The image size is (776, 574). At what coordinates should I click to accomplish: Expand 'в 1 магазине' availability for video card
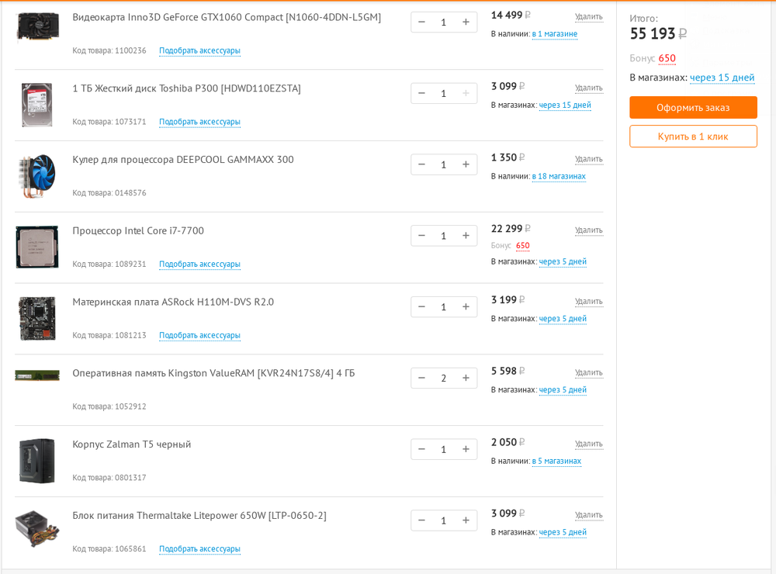554,34
